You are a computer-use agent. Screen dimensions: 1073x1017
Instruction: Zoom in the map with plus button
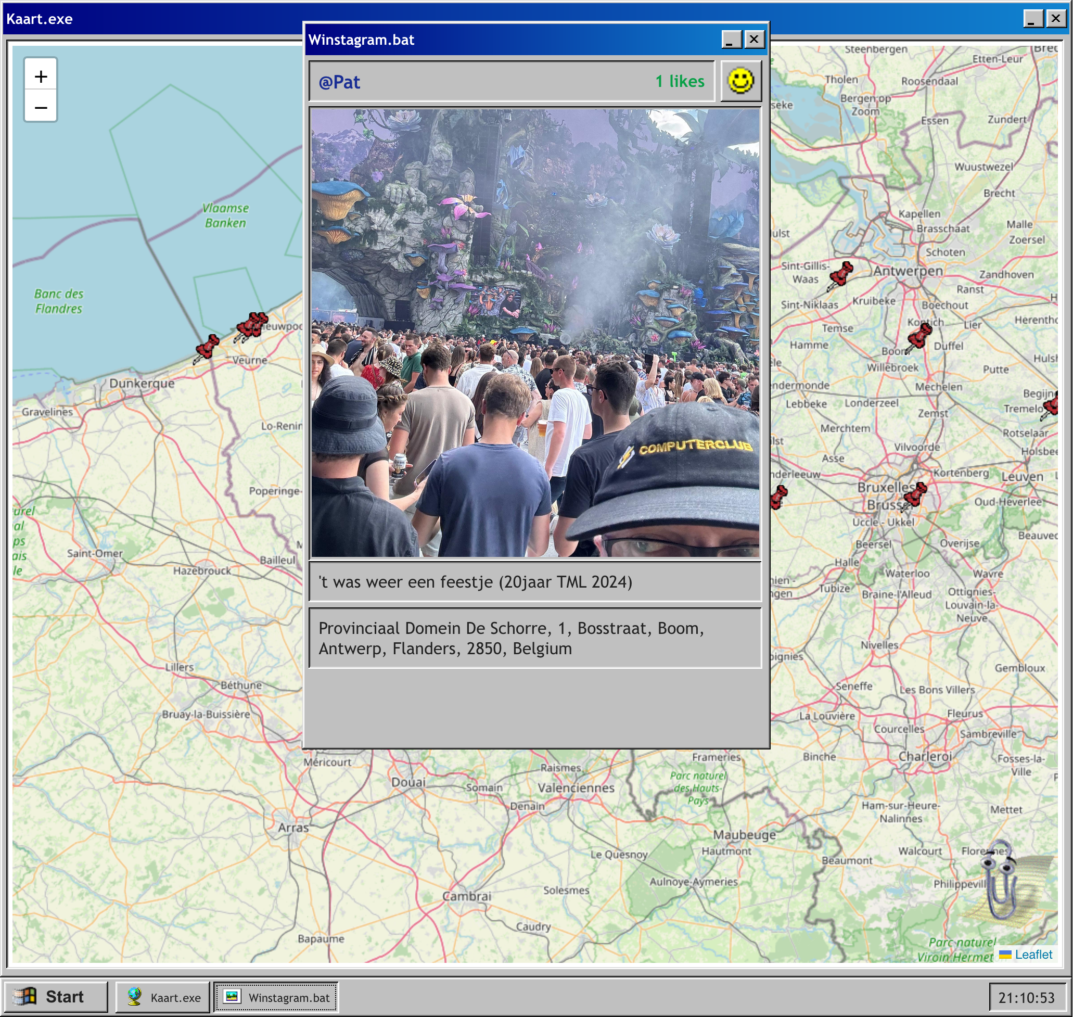[x=41, y=77]
